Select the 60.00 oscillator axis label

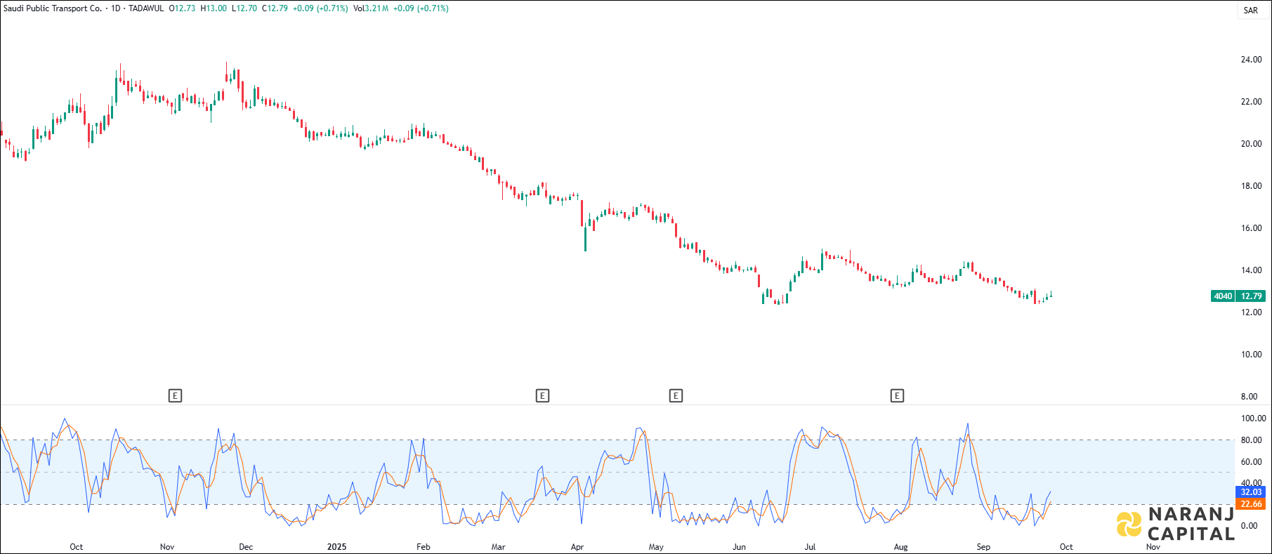point(1251,462)
